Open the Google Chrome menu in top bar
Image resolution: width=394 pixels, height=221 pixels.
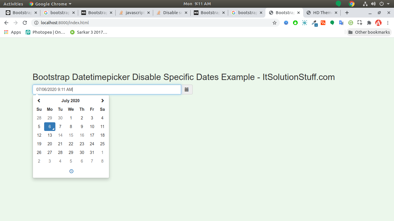click(x=50, y=4)
